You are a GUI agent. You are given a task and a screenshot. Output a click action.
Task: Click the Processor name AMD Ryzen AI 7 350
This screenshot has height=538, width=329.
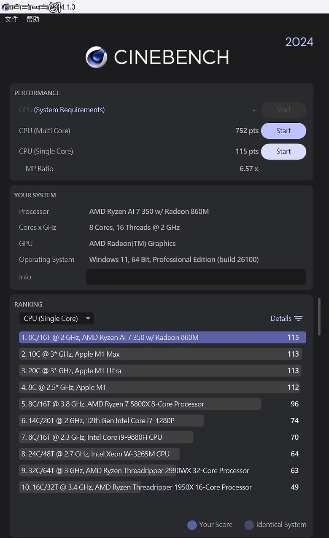(x=149, y=212)
